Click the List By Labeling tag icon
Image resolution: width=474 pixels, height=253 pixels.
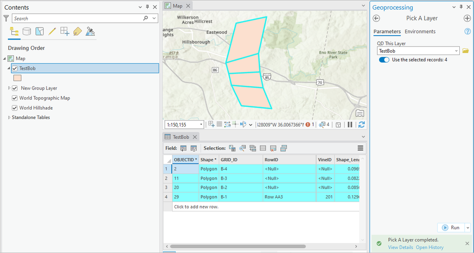point(77,32)
